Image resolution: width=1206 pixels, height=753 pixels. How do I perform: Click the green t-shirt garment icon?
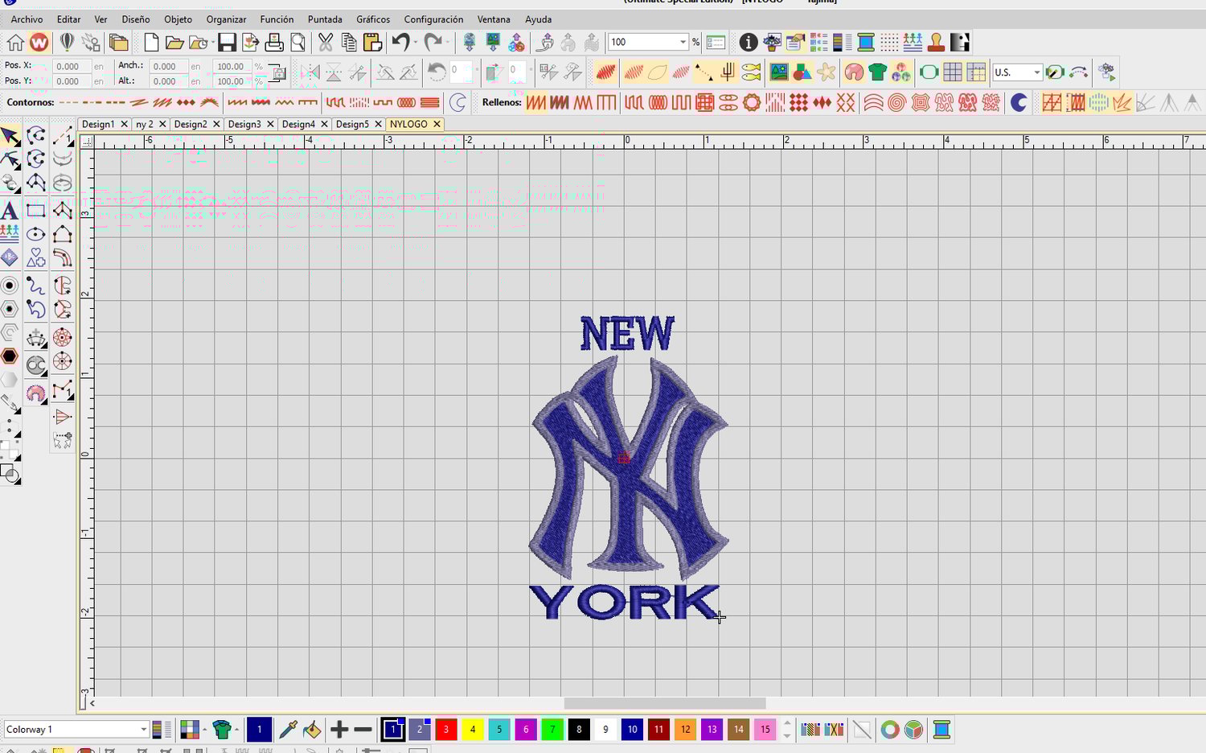pos(877,72)
